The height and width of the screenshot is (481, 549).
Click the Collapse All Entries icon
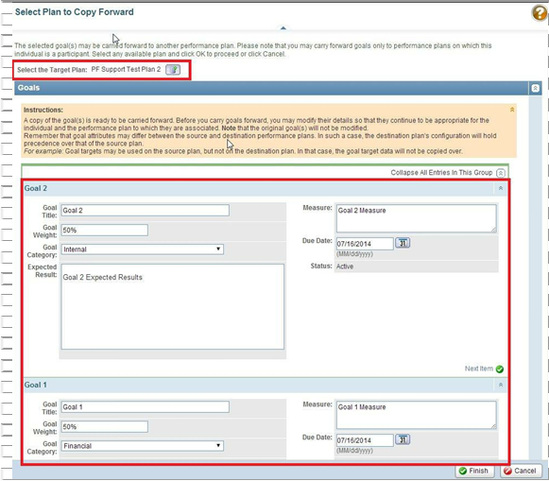[x=501, y=173]
